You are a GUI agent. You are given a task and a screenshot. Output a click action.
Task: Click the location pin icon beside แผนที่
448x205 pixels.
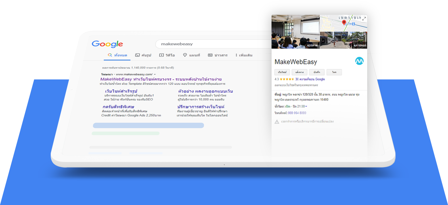(185, 55)
